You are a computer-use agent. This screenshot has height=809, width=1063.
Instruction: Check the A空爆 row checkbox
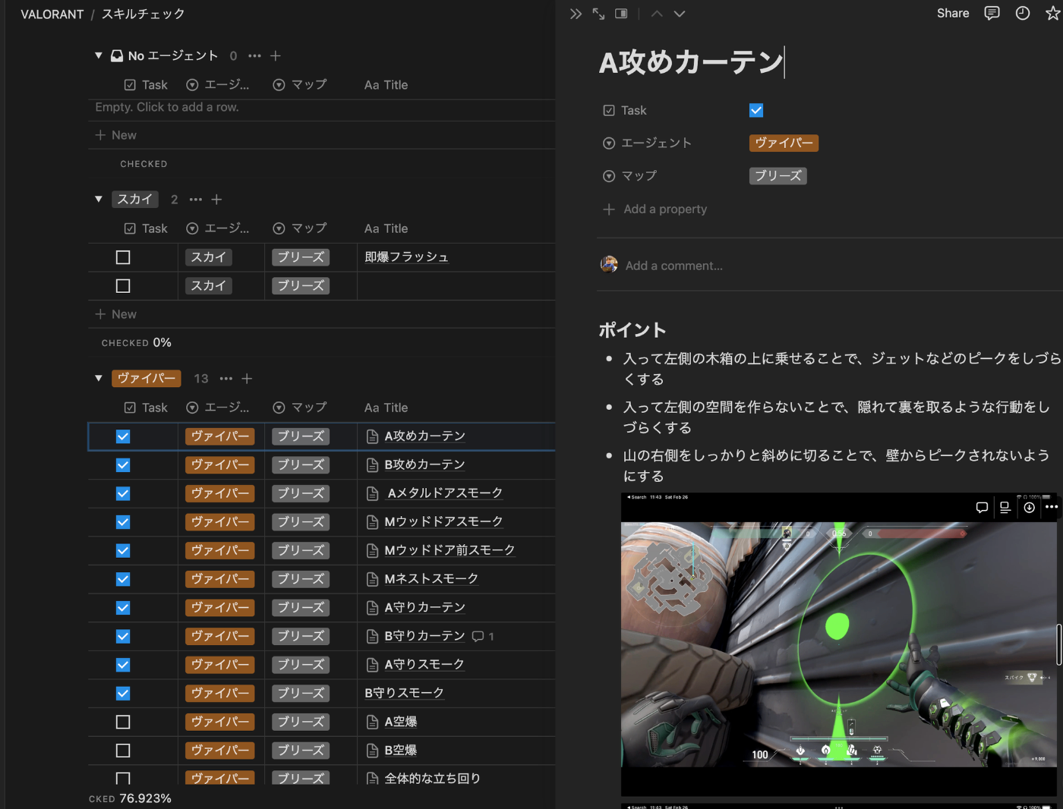123,722
